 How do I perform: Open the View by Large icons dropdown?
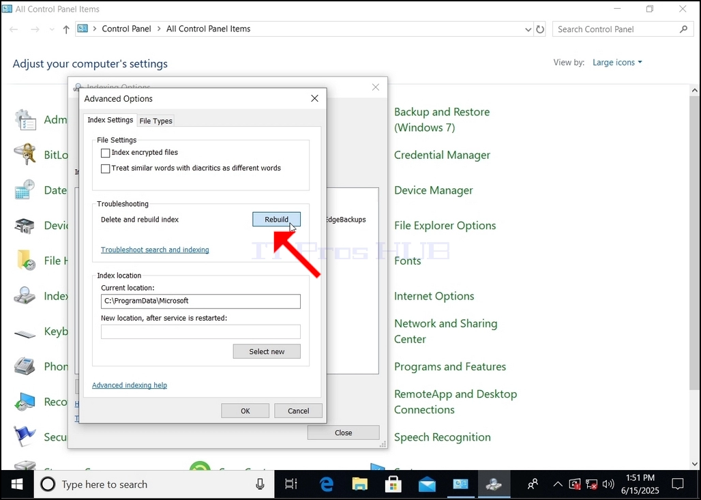click(x=617, y=62)
